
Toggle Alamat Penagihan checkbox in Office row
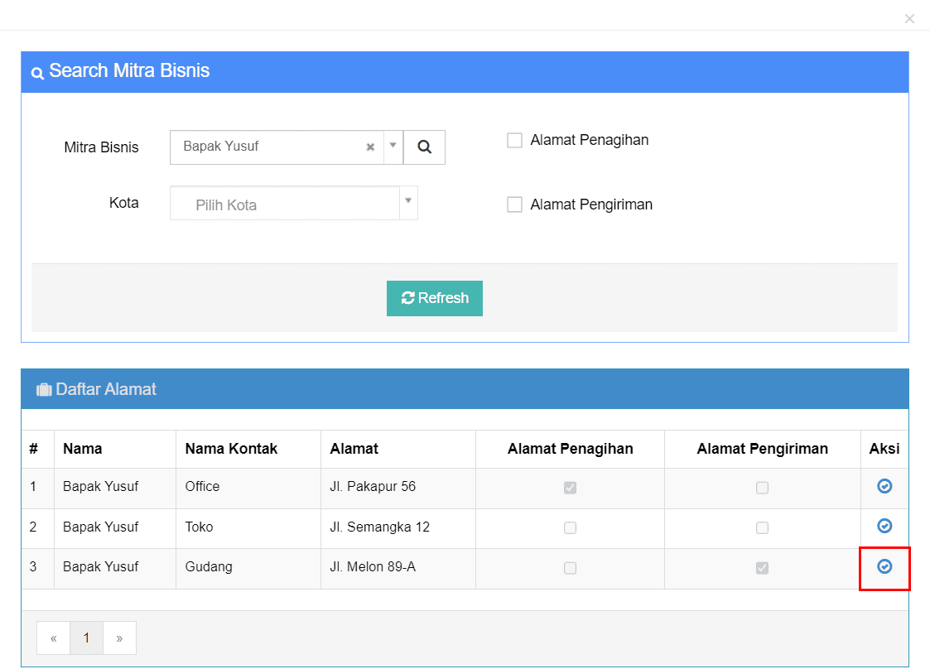click(x=570, y=488)
